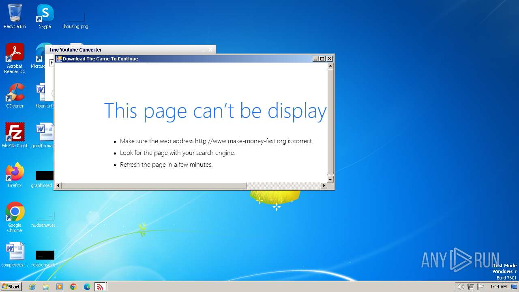Select the nudeanswe desktop file

click(45, 219)
